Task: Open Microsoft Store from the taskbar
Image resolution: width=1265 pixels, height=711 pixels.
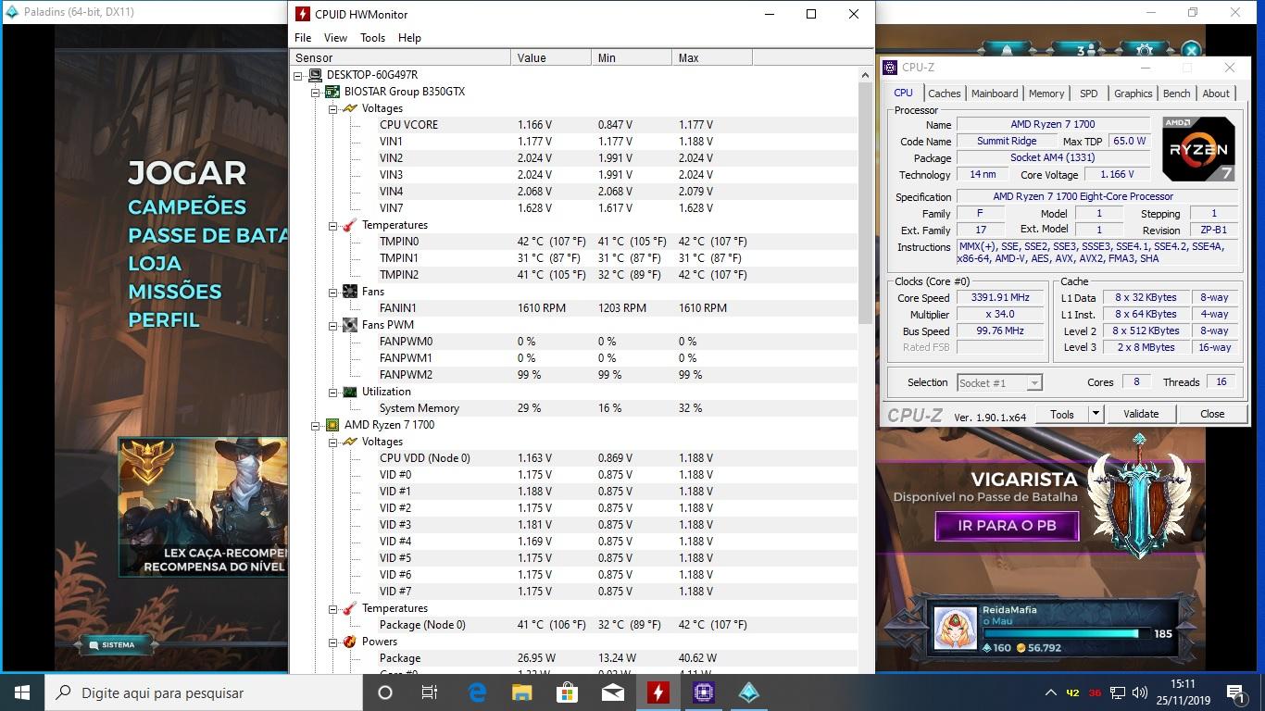Action: point(567,692)
